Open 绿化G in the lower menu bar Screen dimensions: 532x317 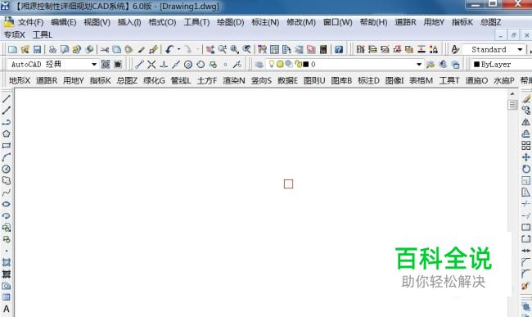[x=154, y=81]
